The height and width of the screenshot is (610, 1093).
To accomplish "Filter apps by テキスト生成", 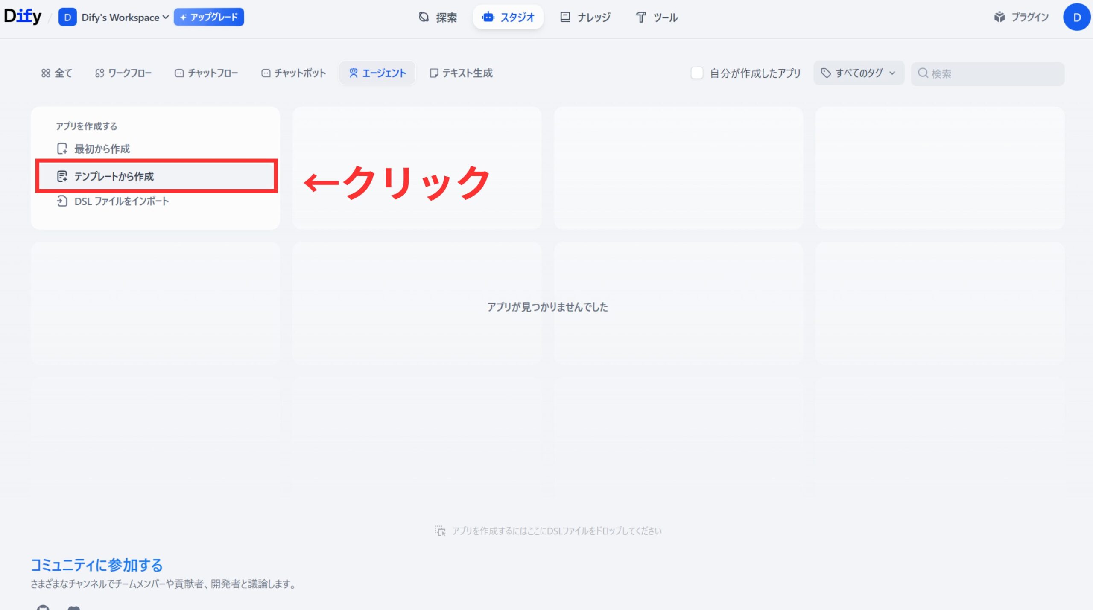I will (x=461, y=73).
